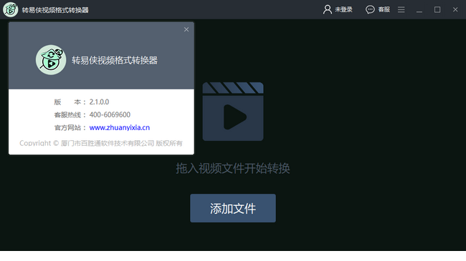Click hotline number 400-6069600
Screen dimensions: 466x261
pos(110,115)
